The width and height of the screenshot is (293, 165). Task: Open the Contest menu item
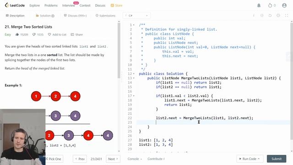[x=85, y=5]
